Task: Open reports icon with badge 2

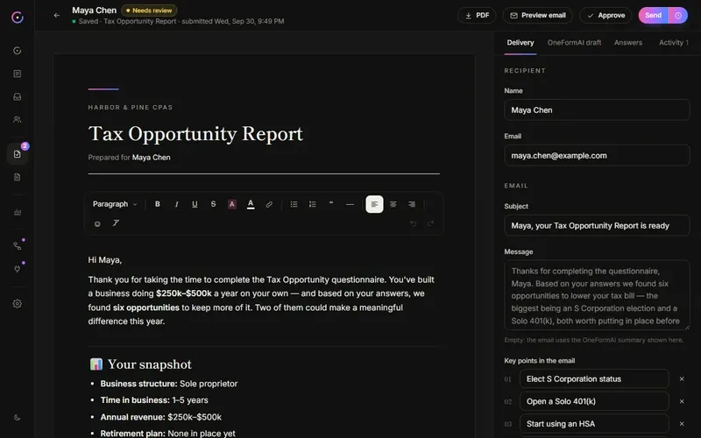Action: [x=18, y=154]
